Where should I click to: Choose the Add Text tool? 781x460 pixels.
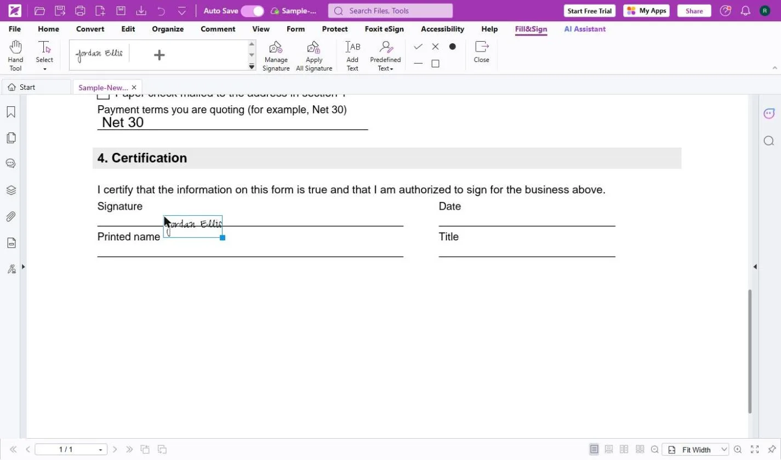352,55
